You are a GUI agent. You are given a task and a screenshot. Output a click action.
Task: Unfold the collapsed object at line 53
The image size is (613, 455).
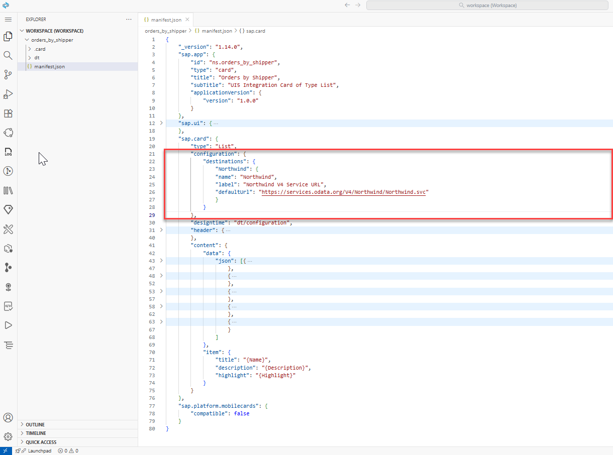tap(161, 291)
